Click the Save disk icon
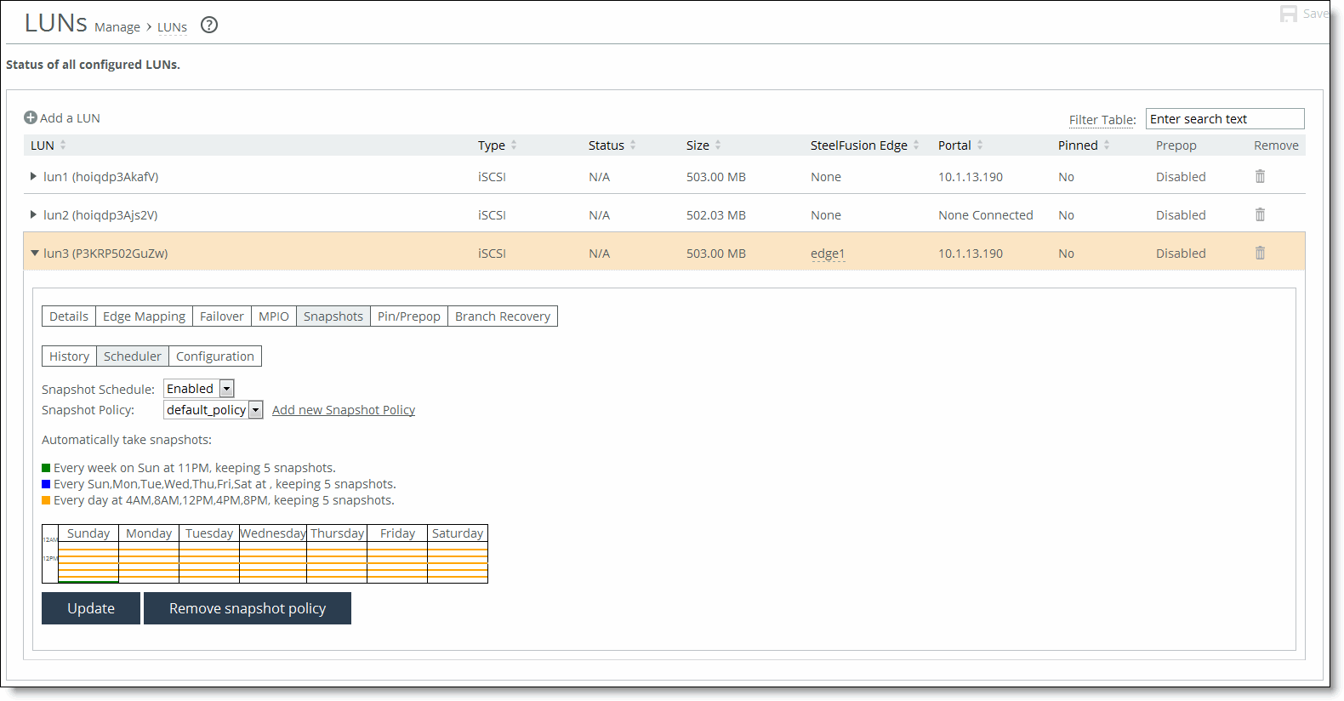This screenshot has width=1344, height=701. coord(1289,14)
